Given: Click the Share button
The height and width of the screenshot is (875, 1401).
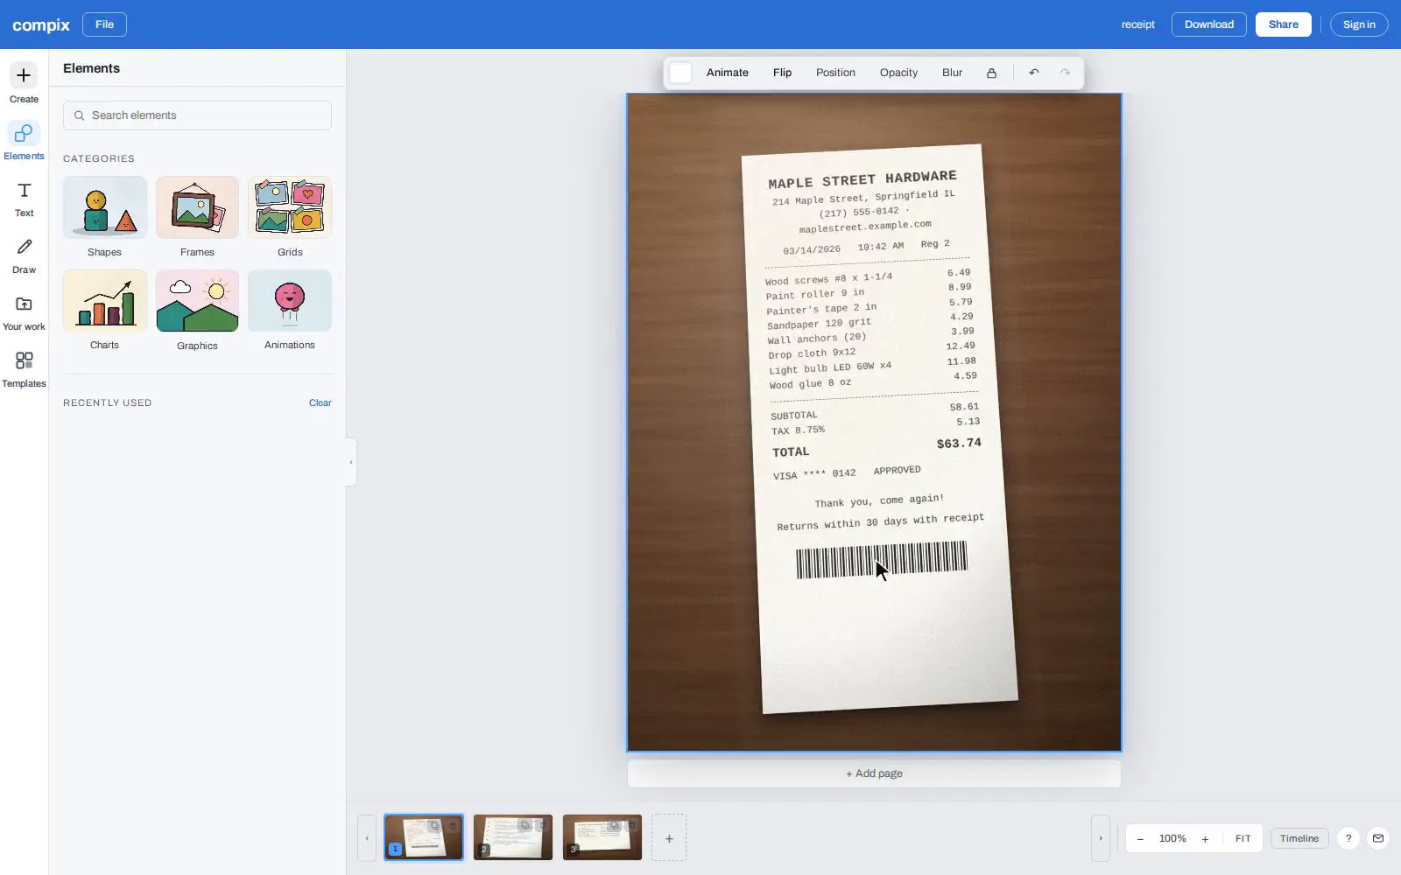Looking at the screenshot, I should tap(1284, 24).
